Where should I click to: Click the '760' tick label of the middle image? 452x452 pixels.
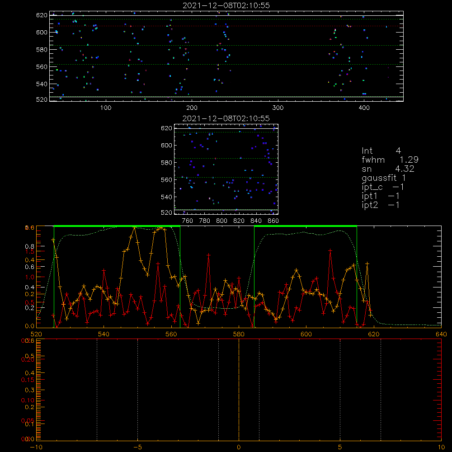tap(188, 221)
